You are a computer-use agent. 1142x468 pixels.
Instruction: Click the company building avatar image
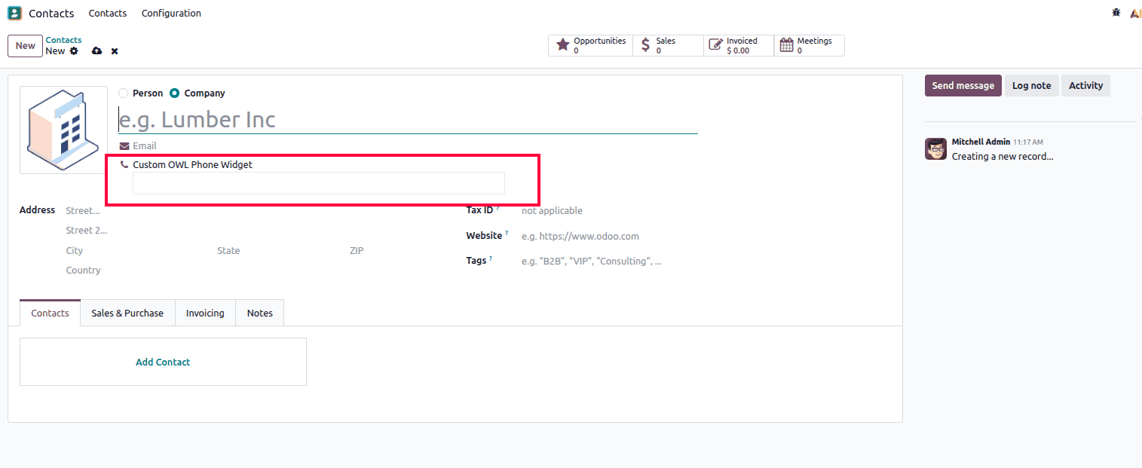coord(63,130)
